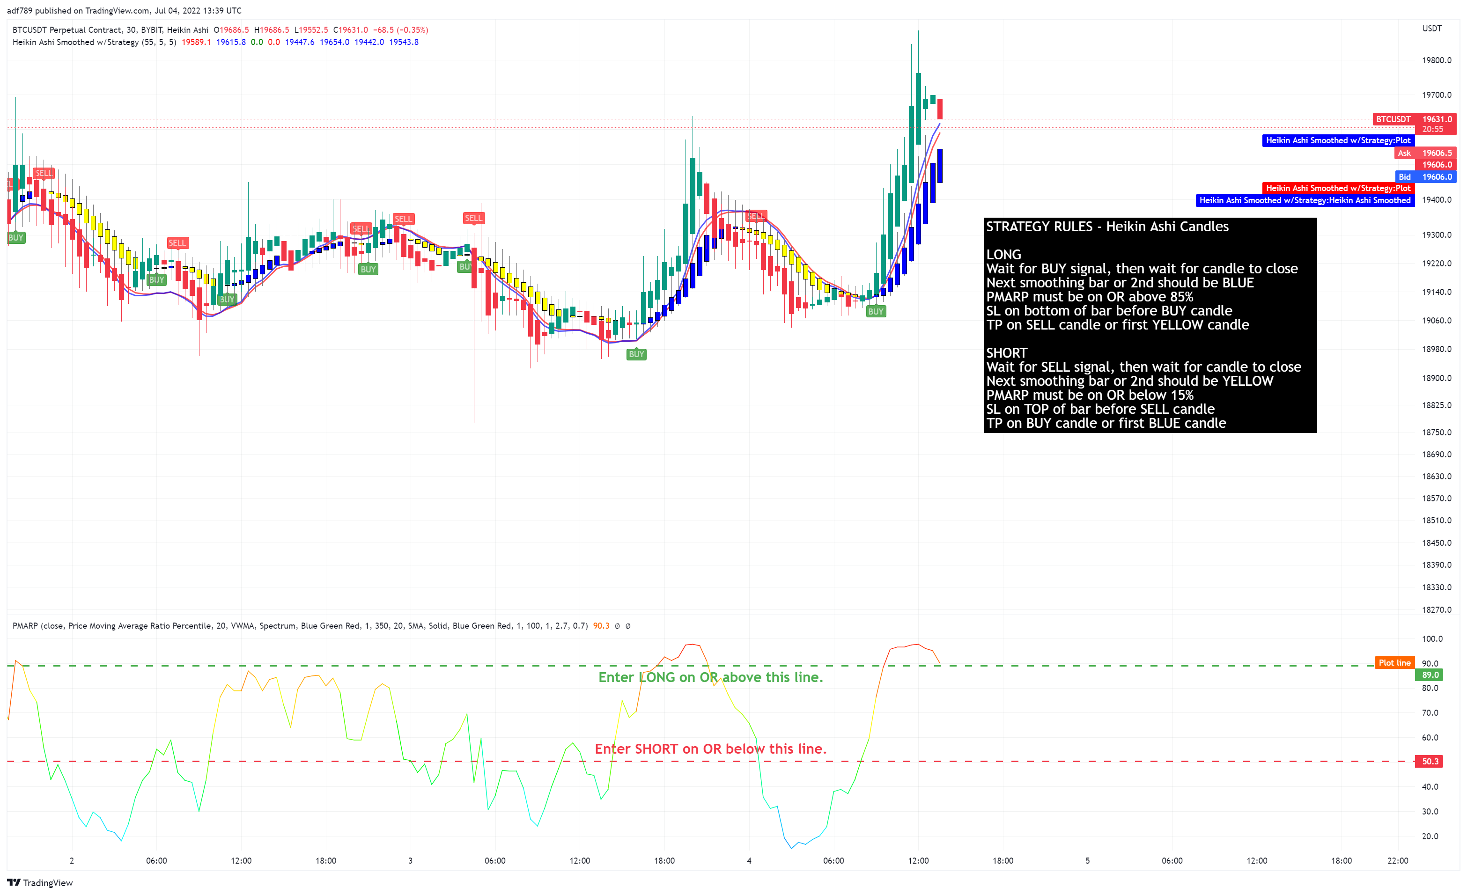1467x895 pixels.
Task: Click the TradingView logo at the bottom
Action: pos(40,882)
